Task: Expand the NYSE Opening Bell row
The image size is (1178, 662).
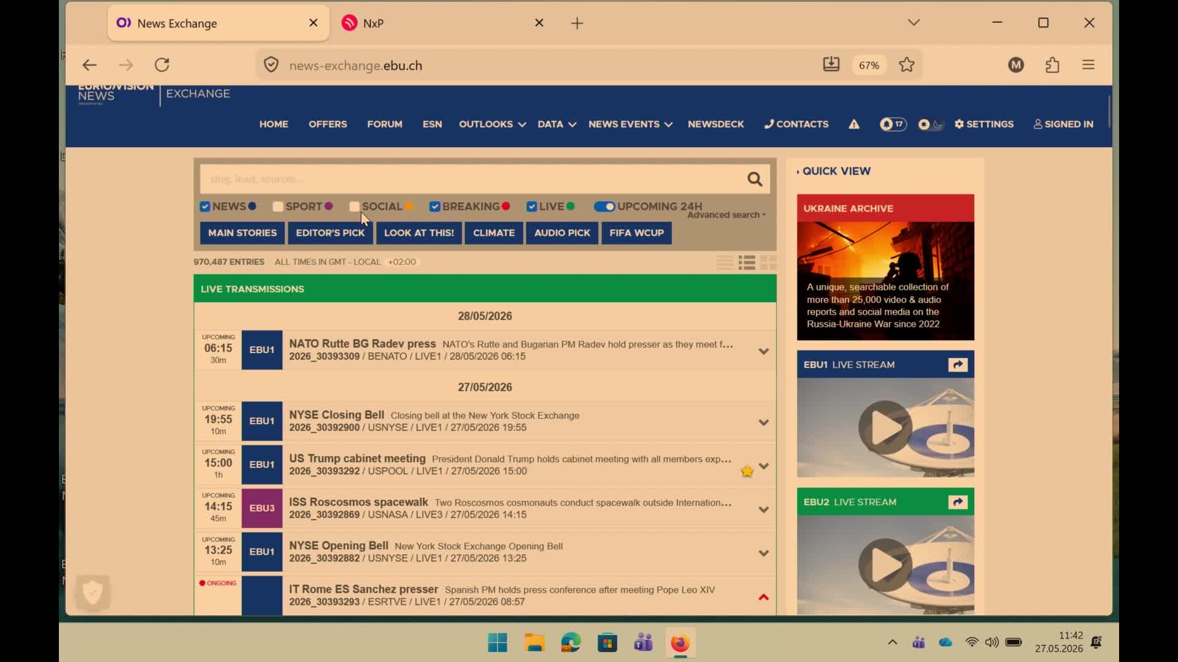Action: tap(763, 554)
